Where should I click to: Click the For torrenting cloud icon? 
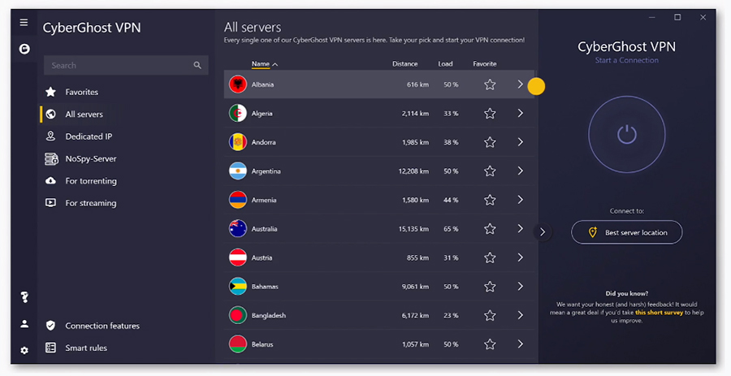(x=51, y=181)
